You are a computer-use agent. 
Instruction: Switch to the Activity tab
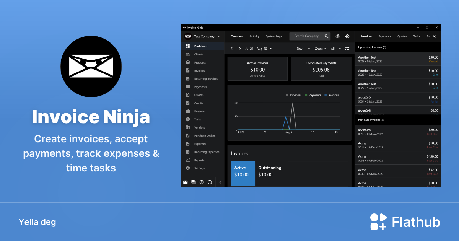(x=254, y=36)
